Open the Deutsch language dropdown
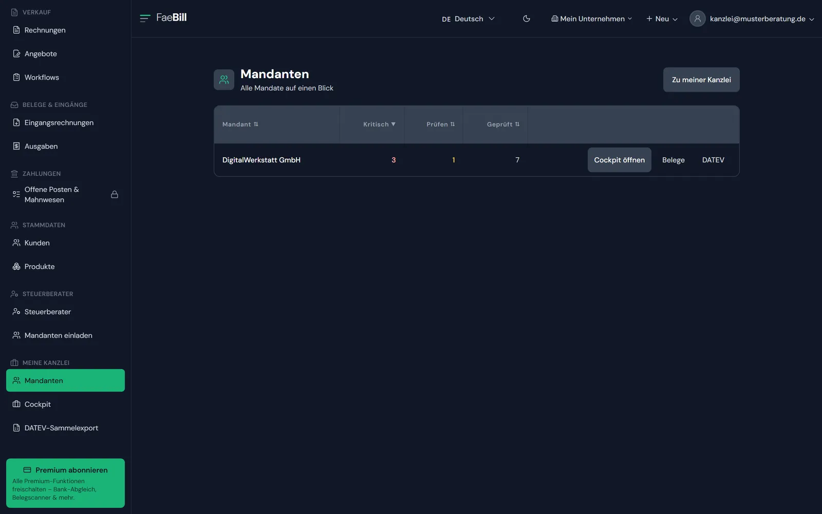 (x=468, y=19)
